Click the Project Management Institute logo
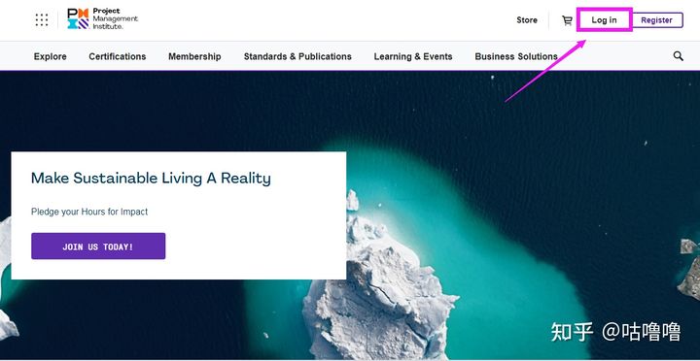 tap(103, 19)
